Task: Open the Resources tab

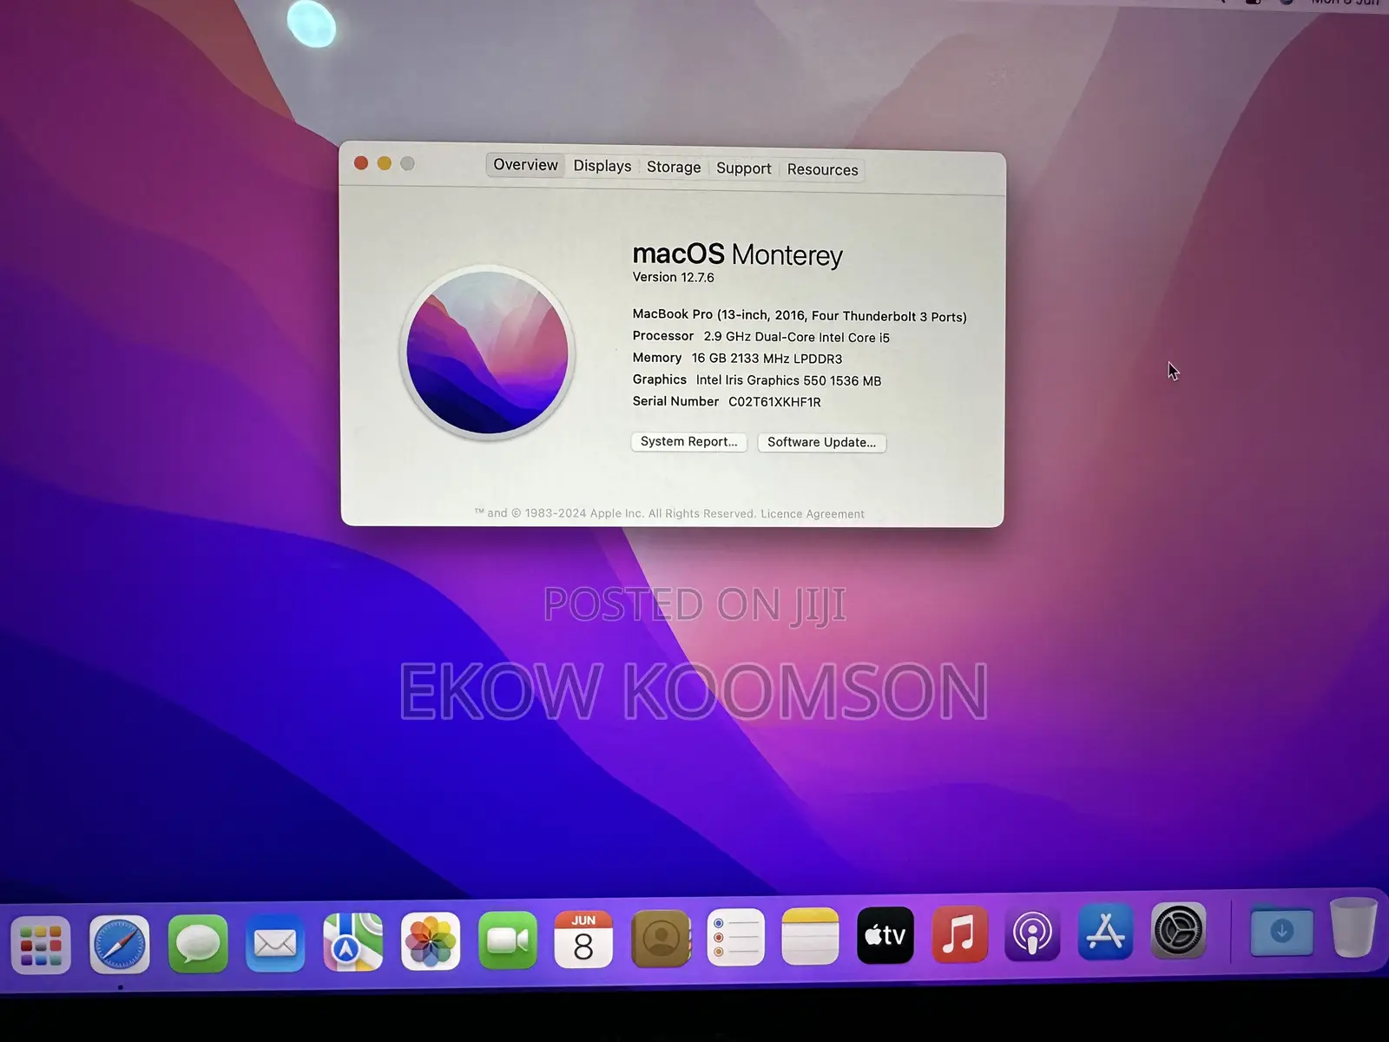Action: click(x=822, y=169)
